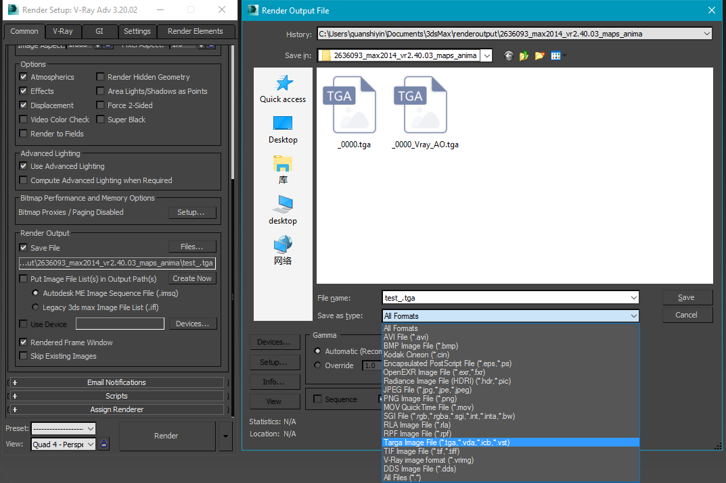The image size is (726, 483).
Task: Collapse the Save as type dropdown
Action: (x=633, y=316)
